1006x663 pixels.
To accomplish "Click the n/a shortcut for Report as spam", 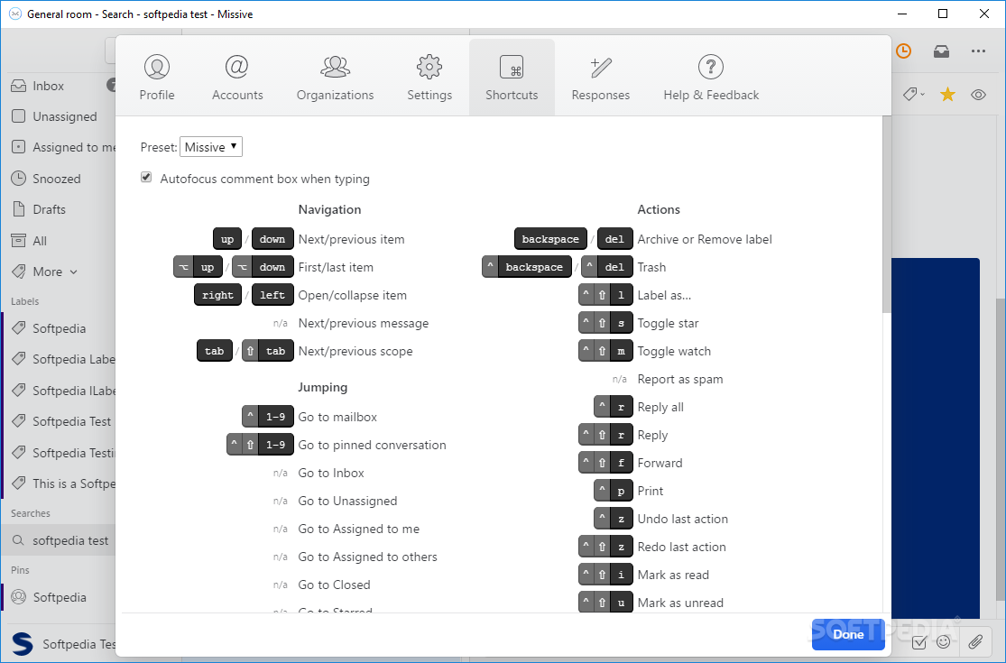I will (x=619, y=379).
